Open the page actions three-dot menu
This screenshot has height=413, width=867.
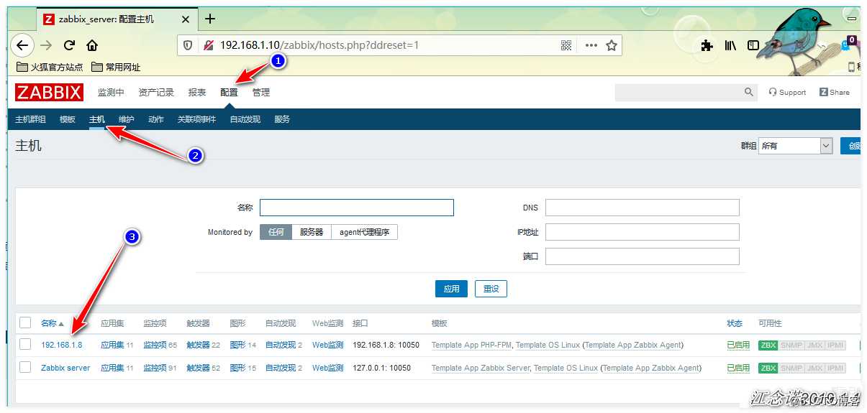[591, 45]
